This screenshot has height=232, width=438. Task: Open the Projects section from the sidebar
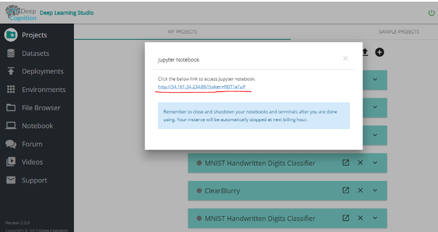click(26, 35)
